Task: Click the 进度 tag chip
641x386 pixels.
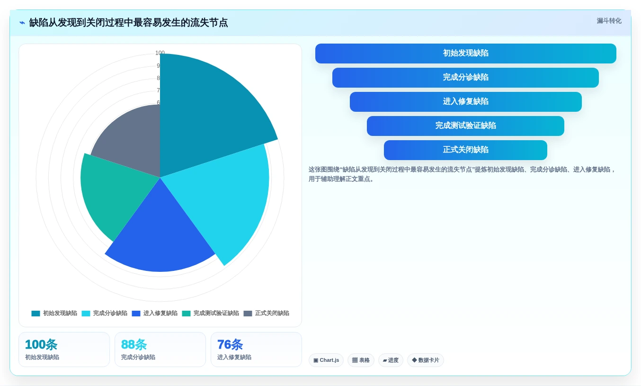Action: tap(391, 360)
